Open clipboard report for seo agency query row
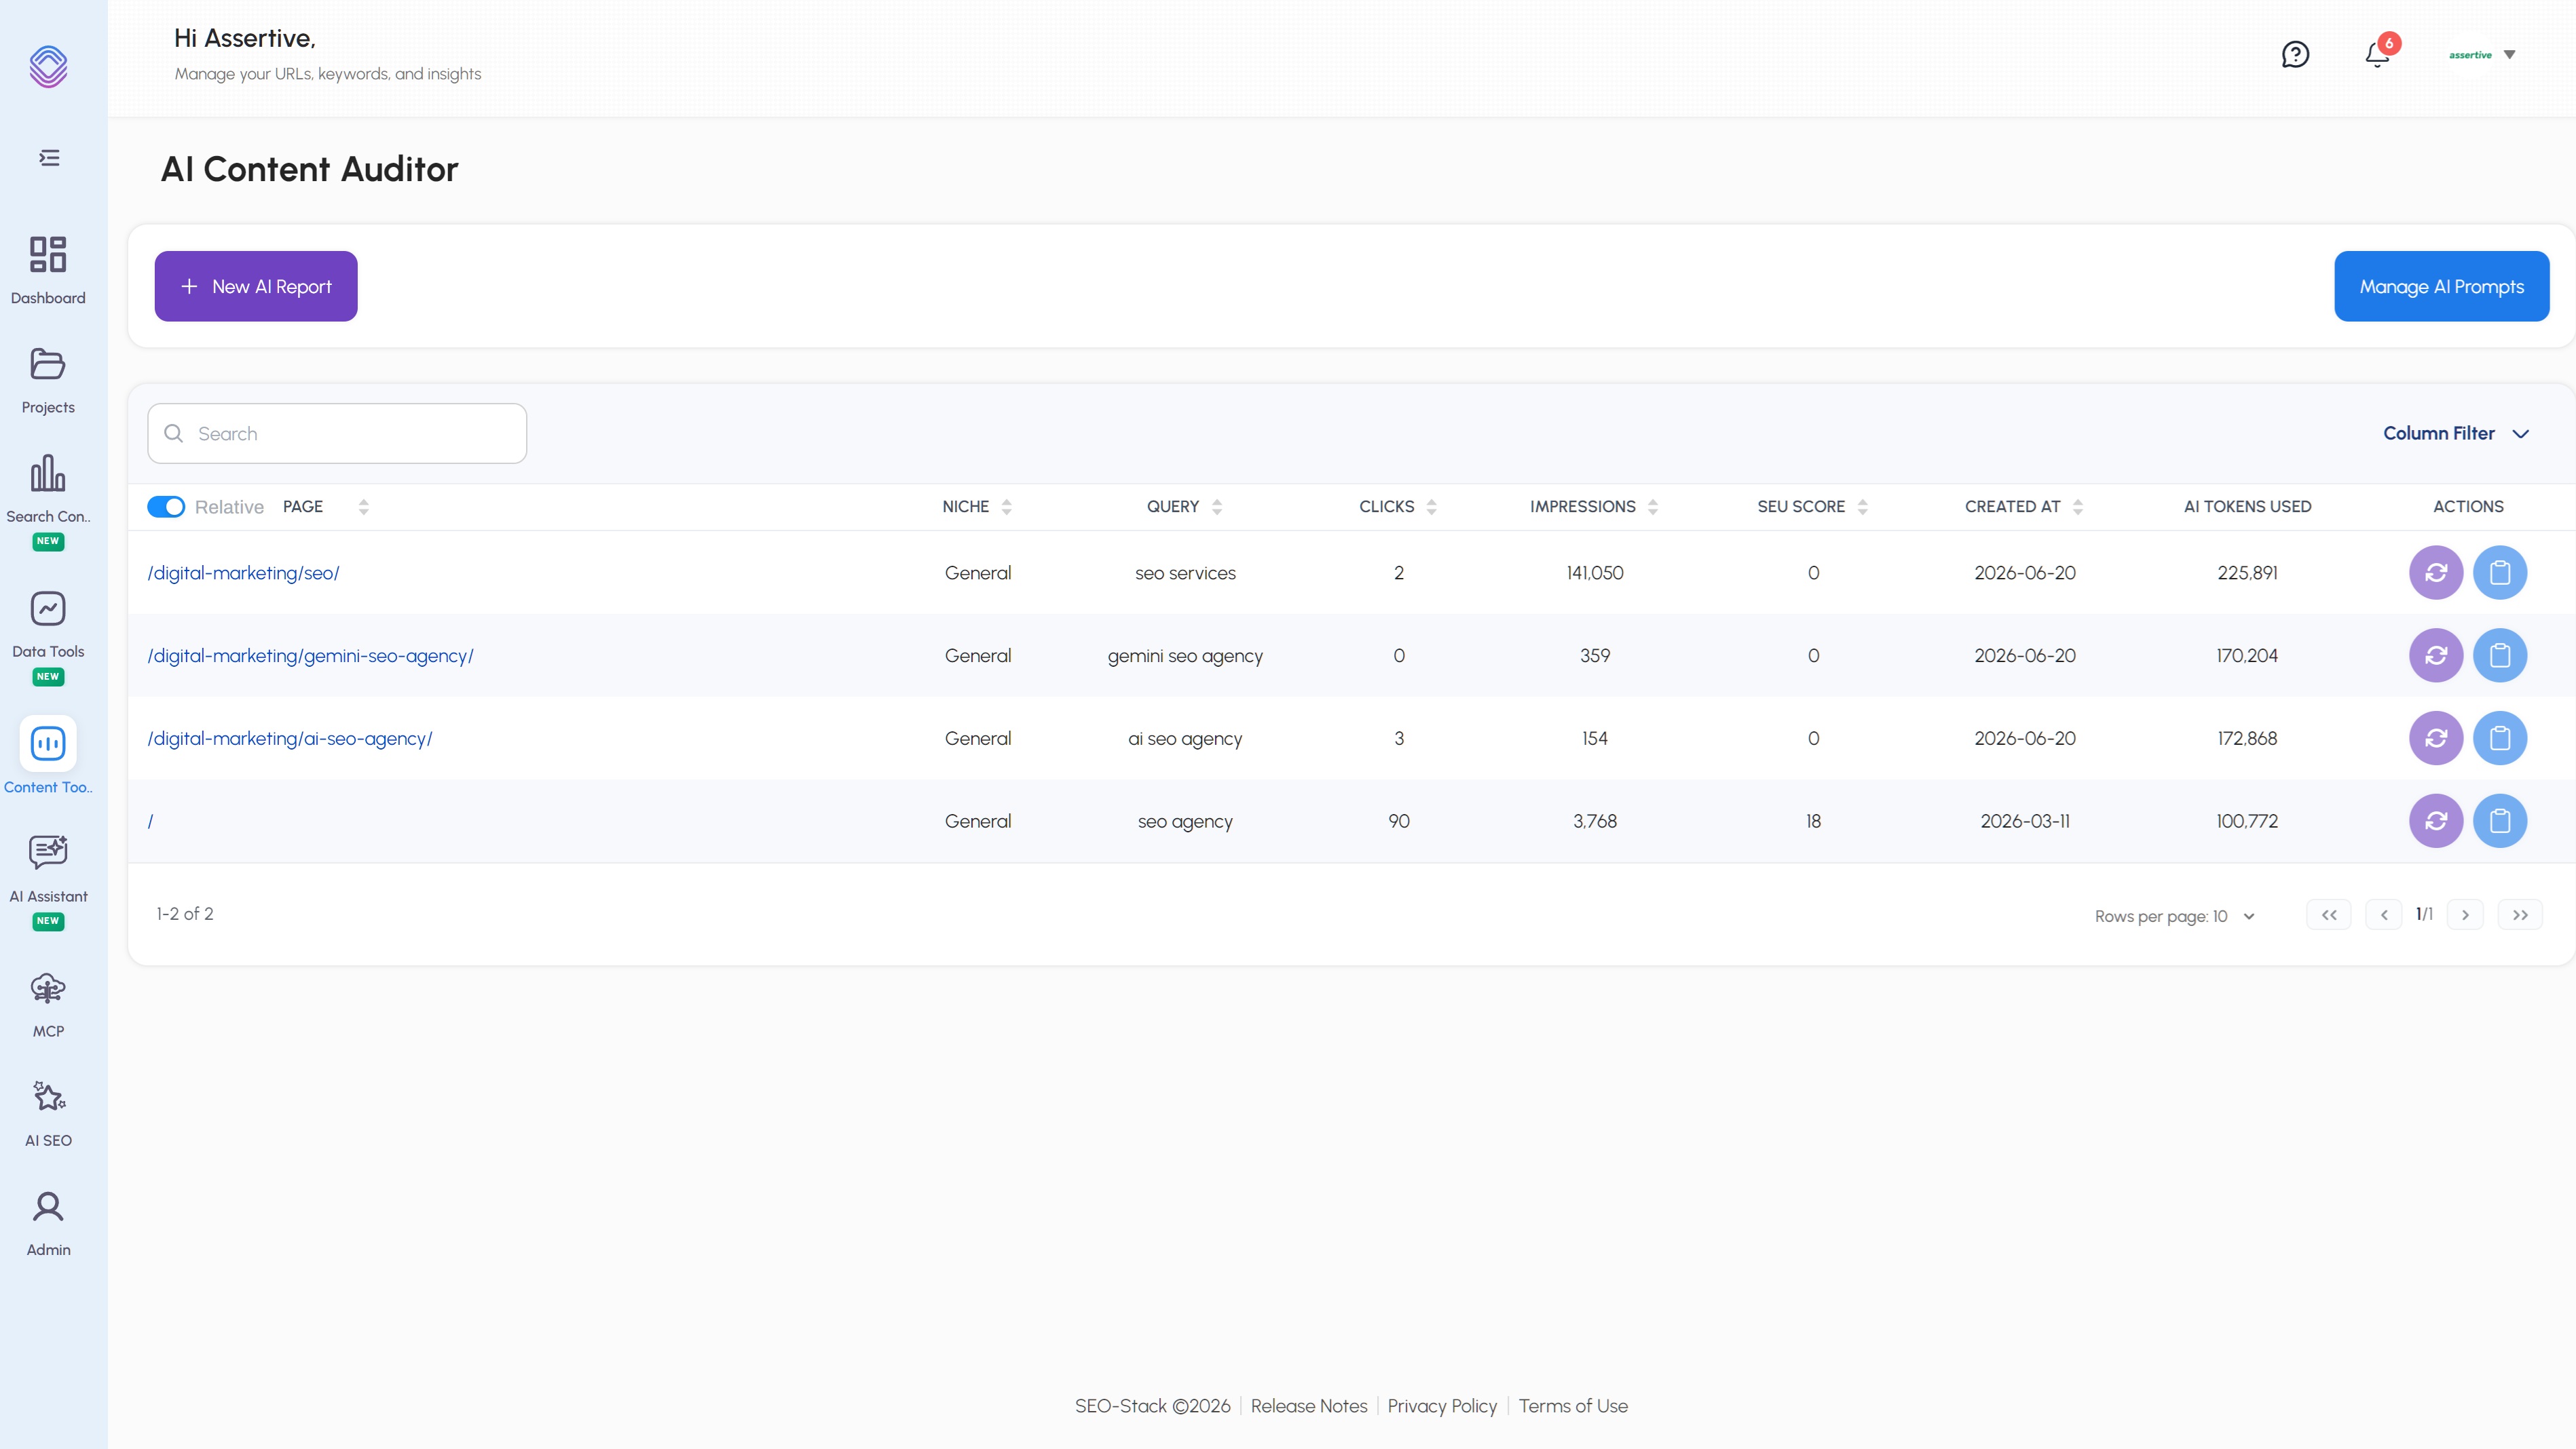This screenshot has width=2576, height=1449. 2500,822
